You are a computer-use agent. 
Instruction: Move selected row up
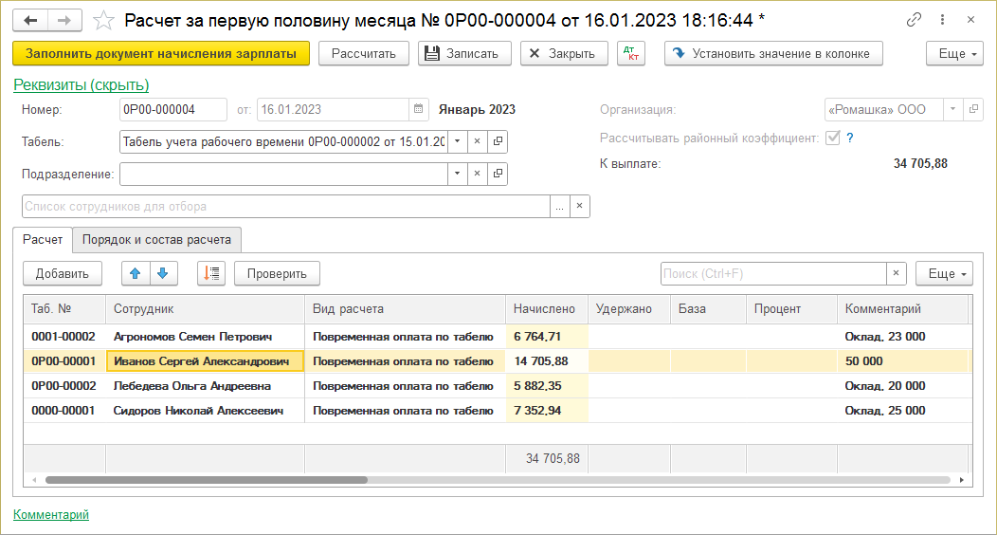[x=136, y=273]
